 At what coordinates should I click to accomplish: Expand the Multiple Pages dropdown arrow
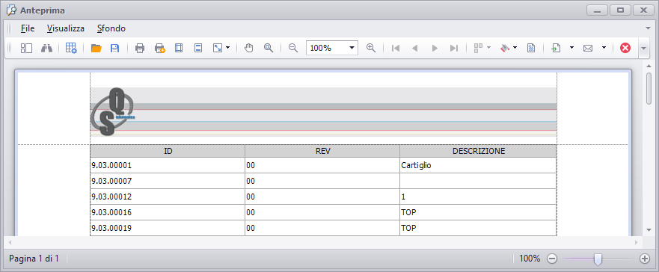point(488,49)
